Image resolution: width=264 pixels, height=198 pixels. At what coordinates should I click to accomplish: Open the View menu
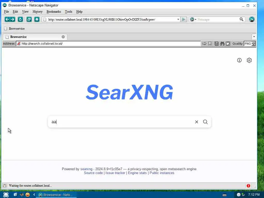25,12
